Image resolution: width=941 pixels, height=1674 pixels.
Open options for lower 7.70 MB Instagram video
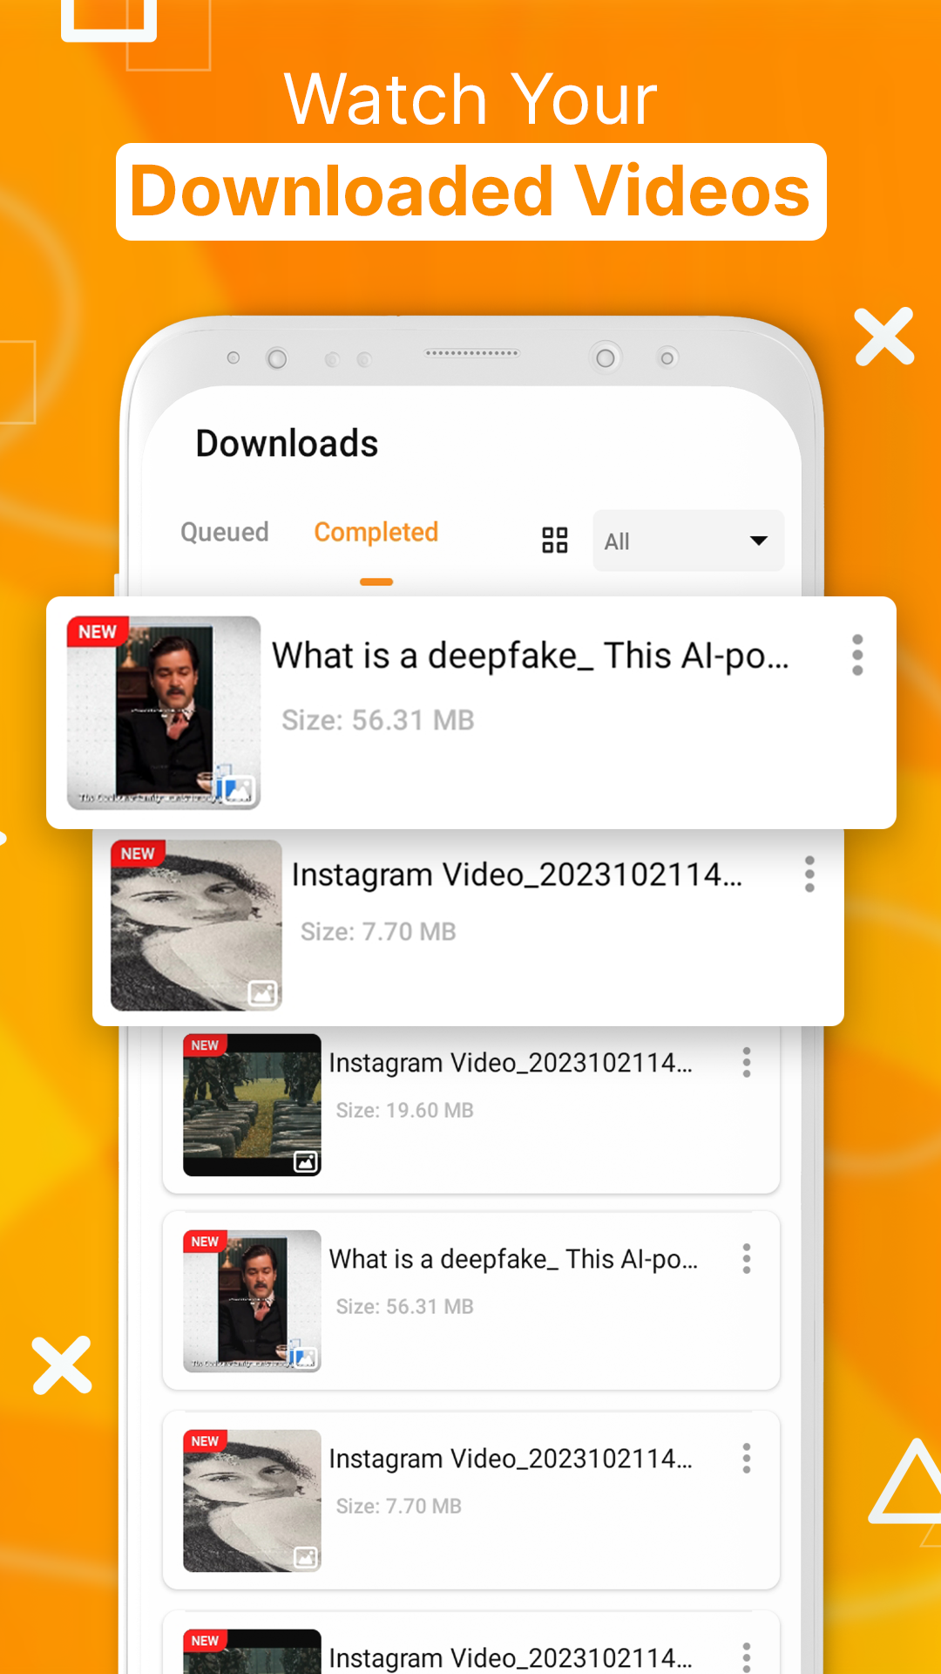pos(747,1458)
